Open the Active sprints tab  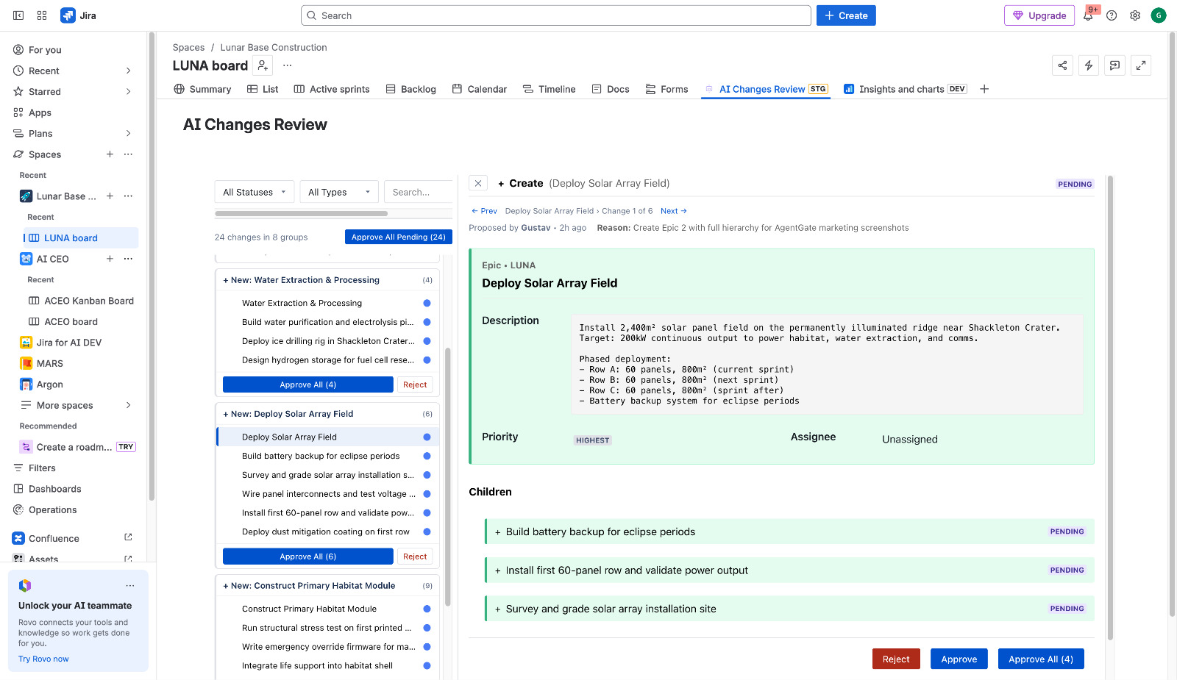pos(332,89)
